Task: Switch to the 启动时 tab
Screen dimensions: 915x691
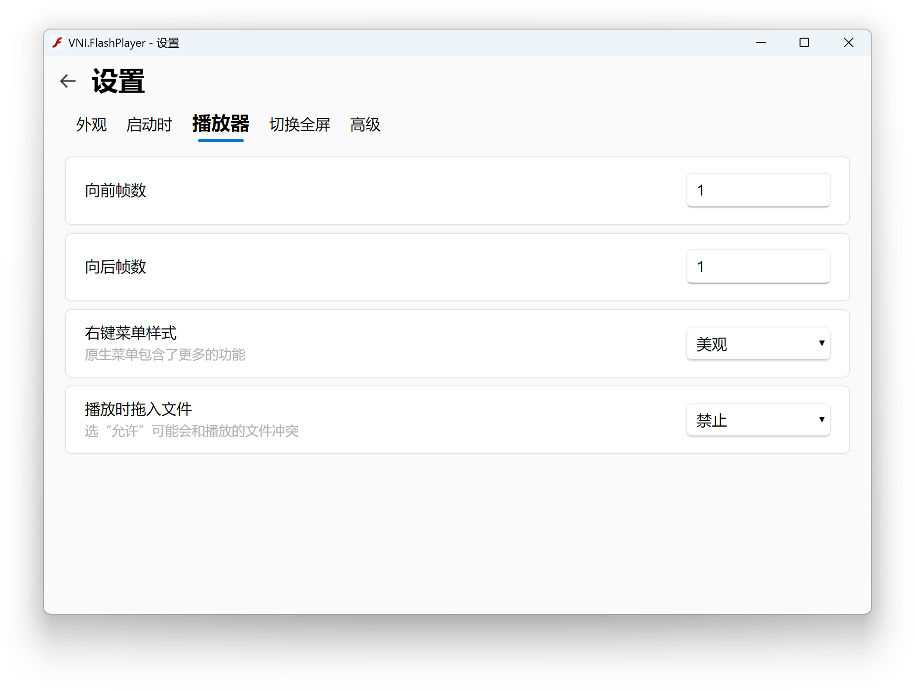Action: pyautogui.click(x=149, y=124)
